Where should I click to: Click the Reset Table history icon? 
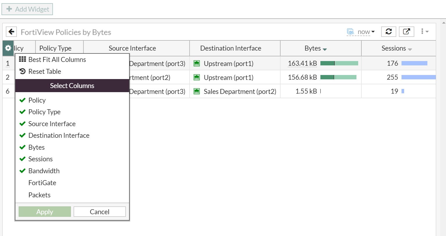[22, 71]
